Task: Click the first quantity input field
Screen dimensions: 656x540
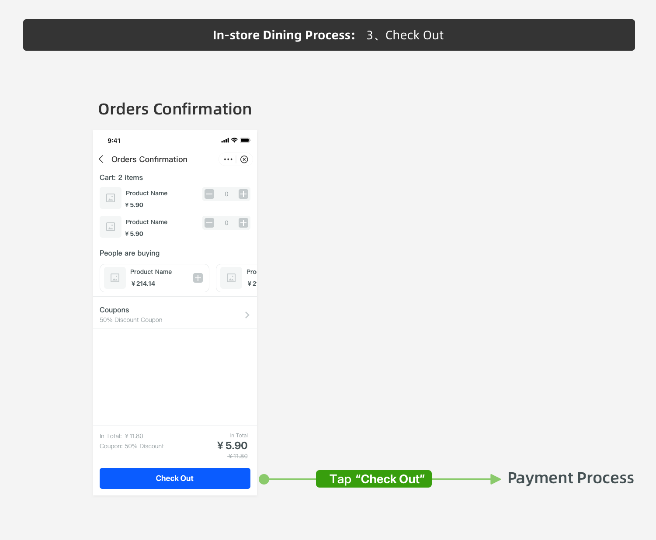Action: (226, 194)
